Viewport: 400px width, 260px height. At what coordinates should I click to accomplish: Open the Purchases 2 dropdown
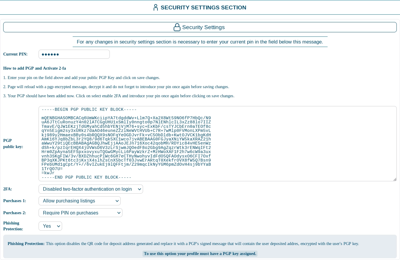80,213
